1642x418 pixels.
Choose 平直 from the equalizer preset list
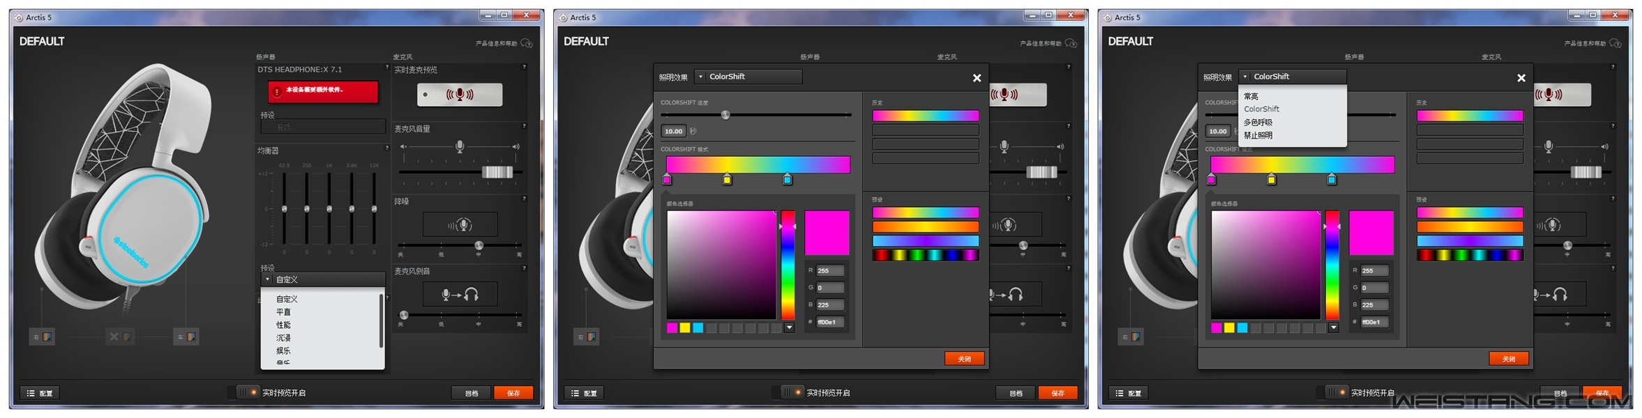coord(284,312)
